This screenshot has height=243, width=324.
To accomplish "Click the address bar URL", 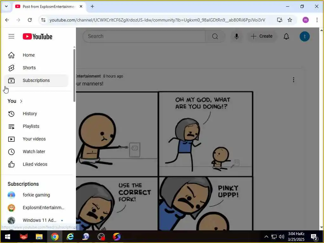I will [x=157, y=20].
